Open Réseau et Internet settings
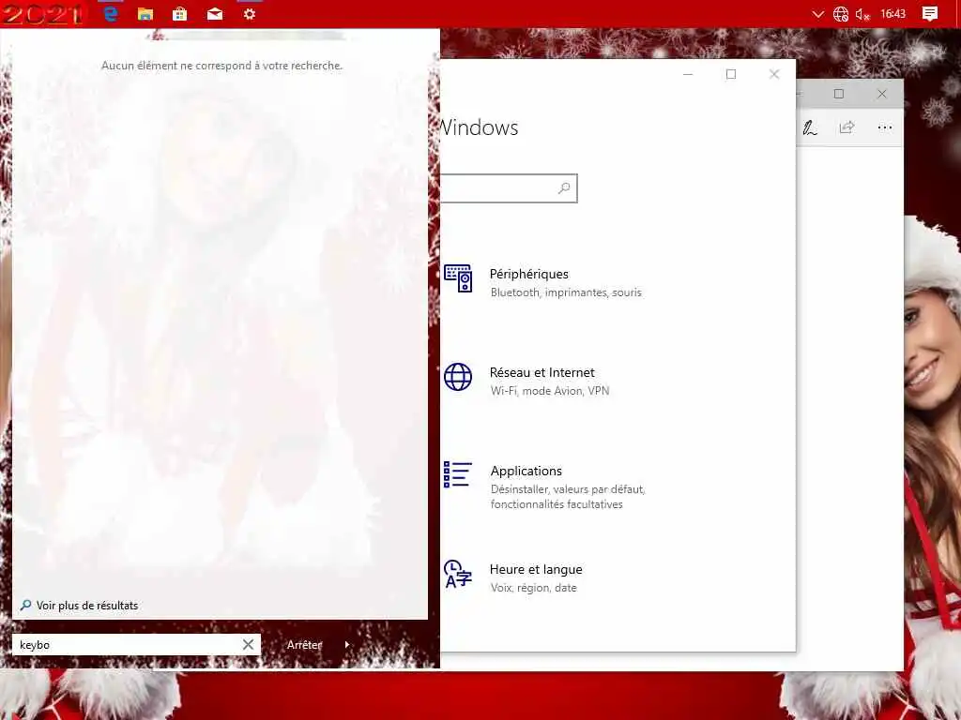The image size is (961, 720). click(x=542, y=372)
